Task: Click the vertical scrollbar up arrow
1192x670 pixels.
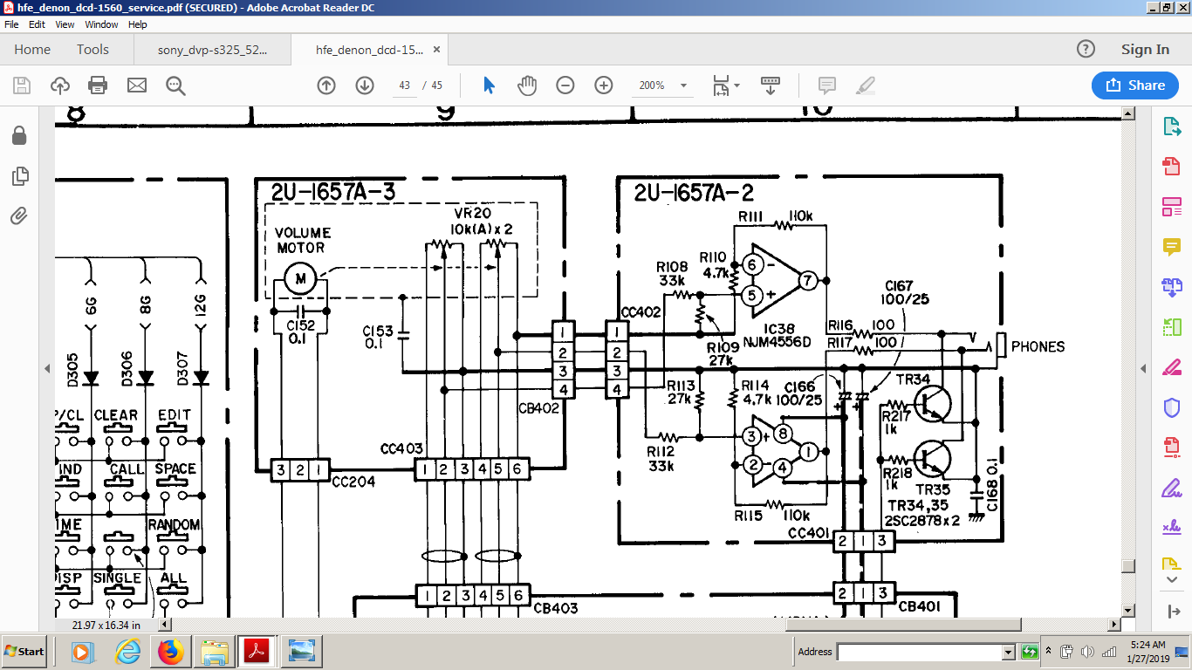Action: pyautogui.click(x=1127, y=113)
